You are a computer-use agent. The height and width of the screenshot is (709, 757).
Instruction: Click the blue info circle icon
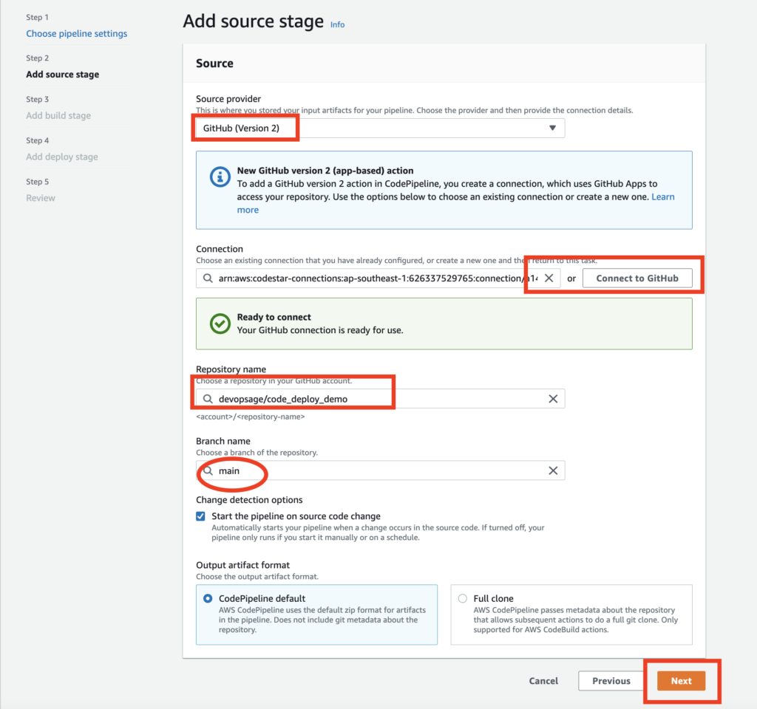tap(220, 177)
